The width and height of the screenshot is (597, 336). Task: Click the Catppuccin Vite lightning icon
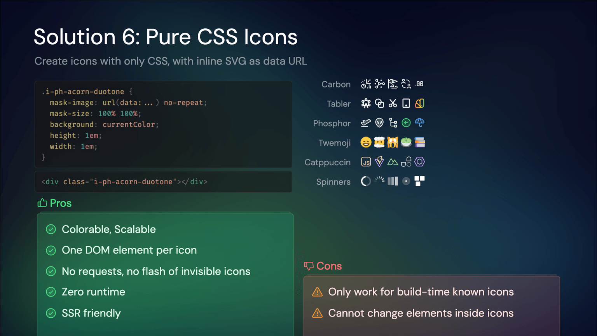[379, 162]
